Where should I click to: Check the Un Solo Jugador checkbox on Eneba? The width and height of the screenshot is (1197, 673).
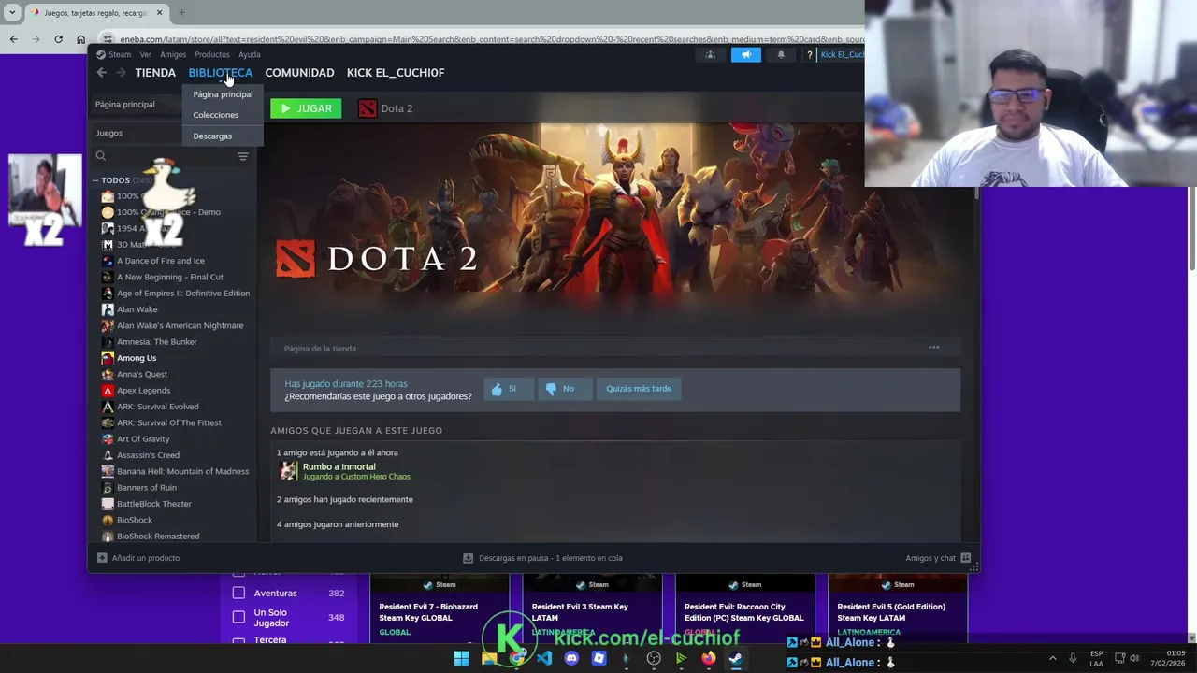tap(238, 617)
